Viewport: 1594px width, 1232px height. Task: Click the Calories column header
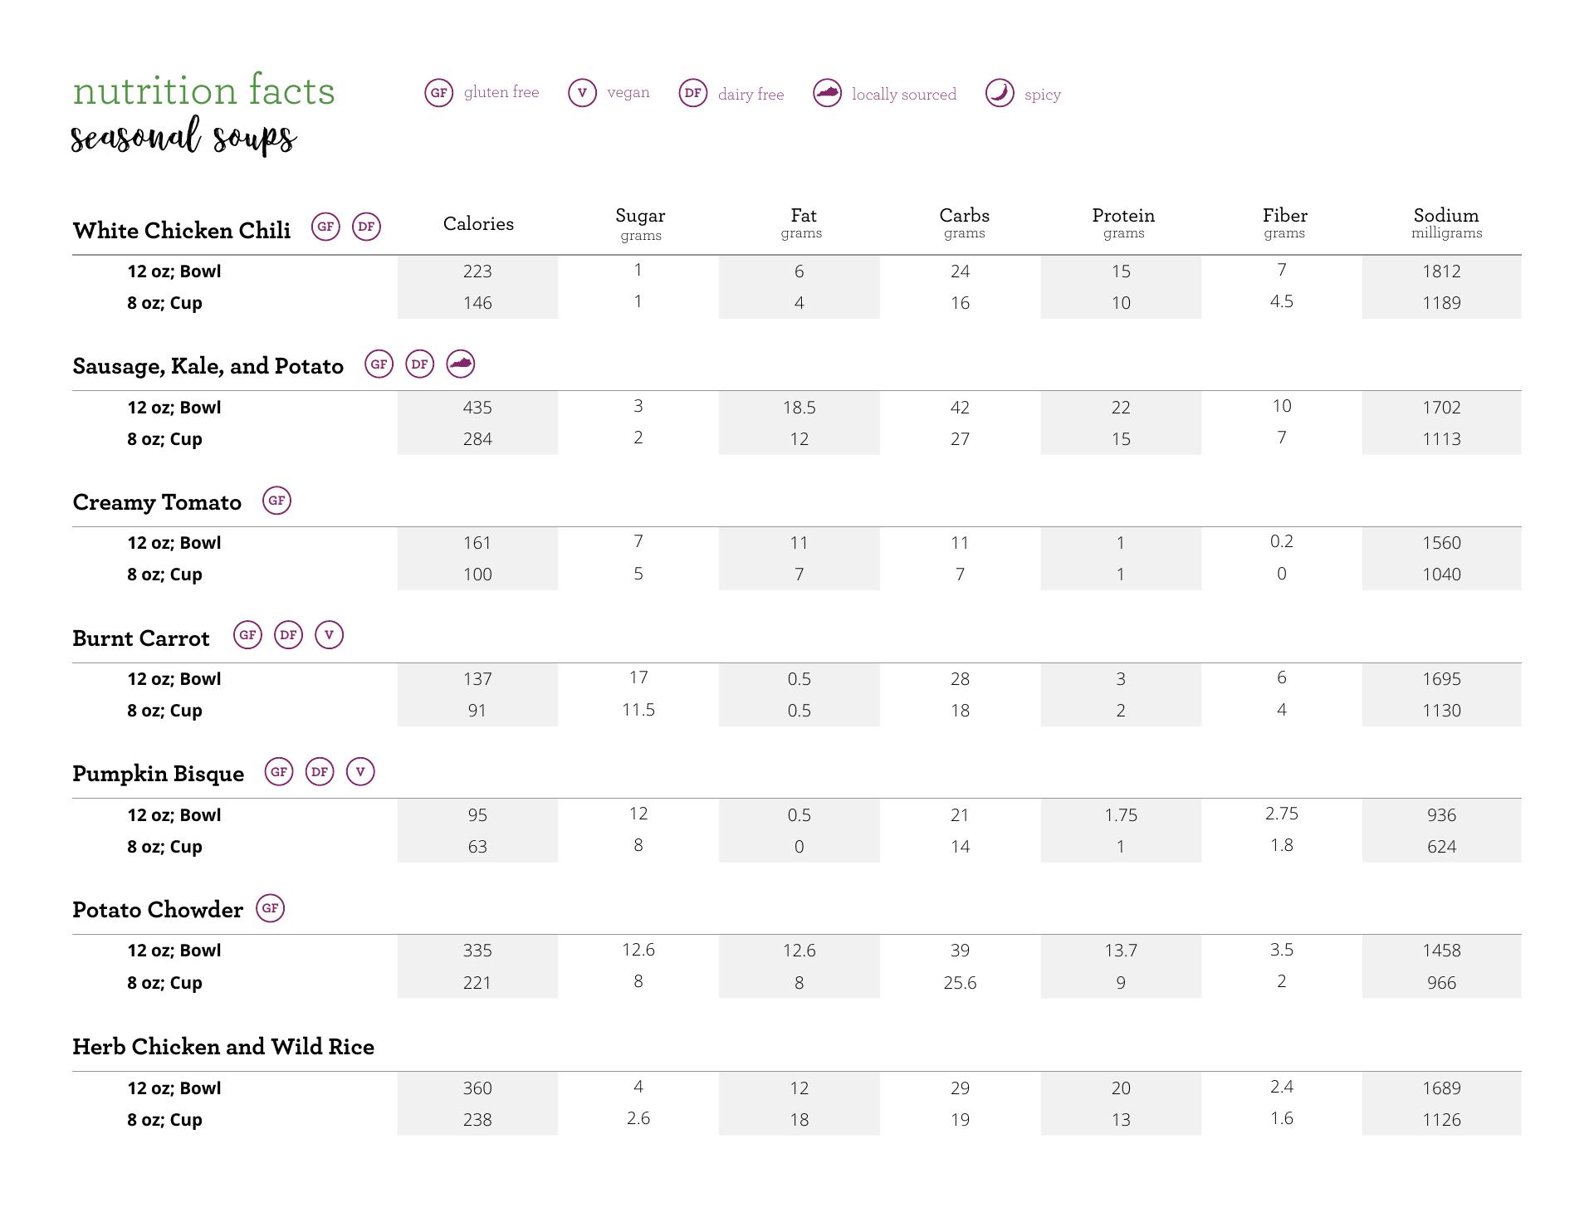(x=478, y=224)
